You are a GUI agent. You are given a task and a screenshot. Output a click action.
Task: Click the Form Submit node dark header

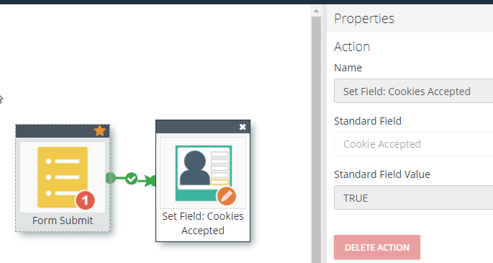tap(63, 131)
